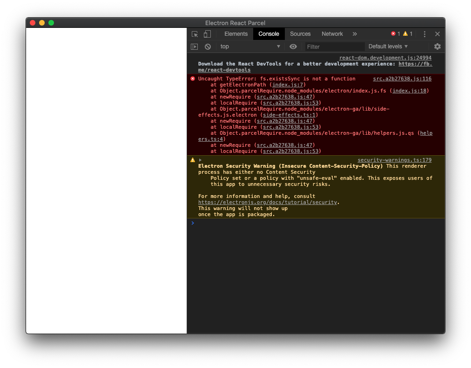This screenshot has height=368, width=471.
Task: Expand the security warning disclosure triangle
Action: click(200, 160)
